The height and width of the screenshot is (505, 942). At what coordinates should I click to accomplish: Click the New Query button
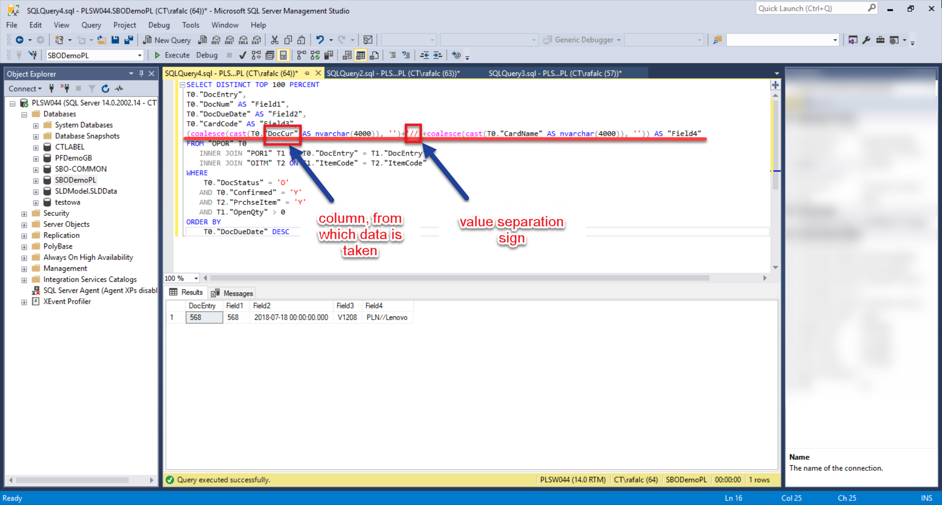[x=167, y=40]
